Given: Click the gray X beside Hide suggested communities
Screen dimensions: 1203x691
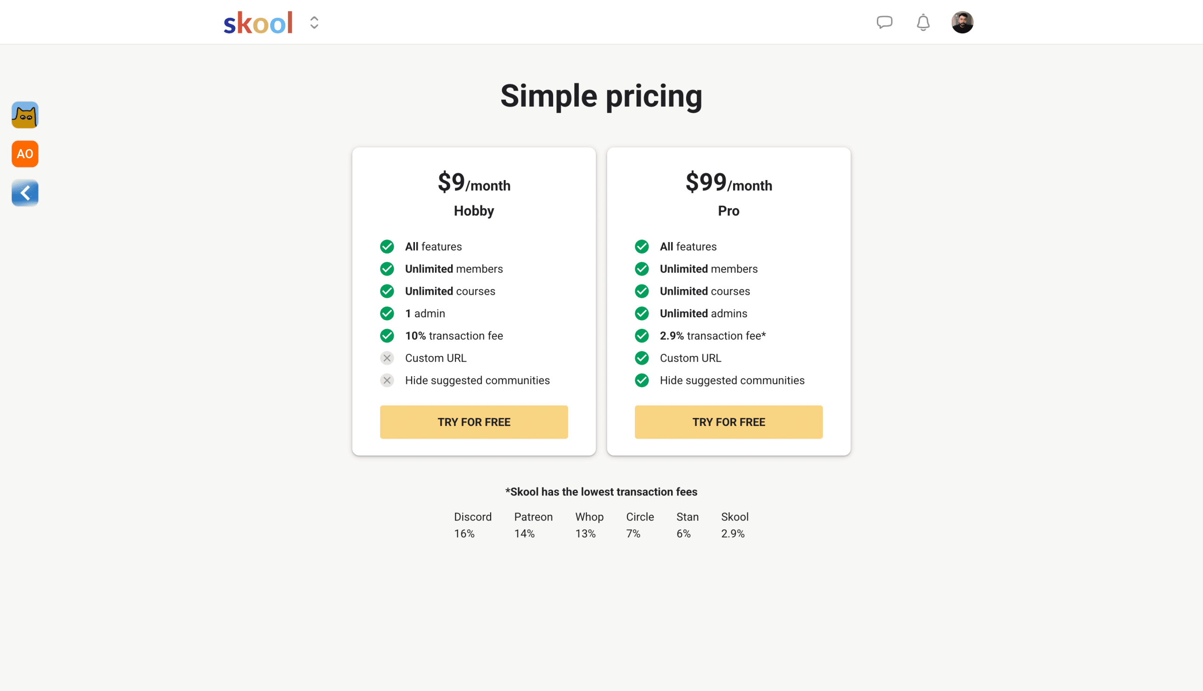Looking at the screenshot, I should [387, 381].
